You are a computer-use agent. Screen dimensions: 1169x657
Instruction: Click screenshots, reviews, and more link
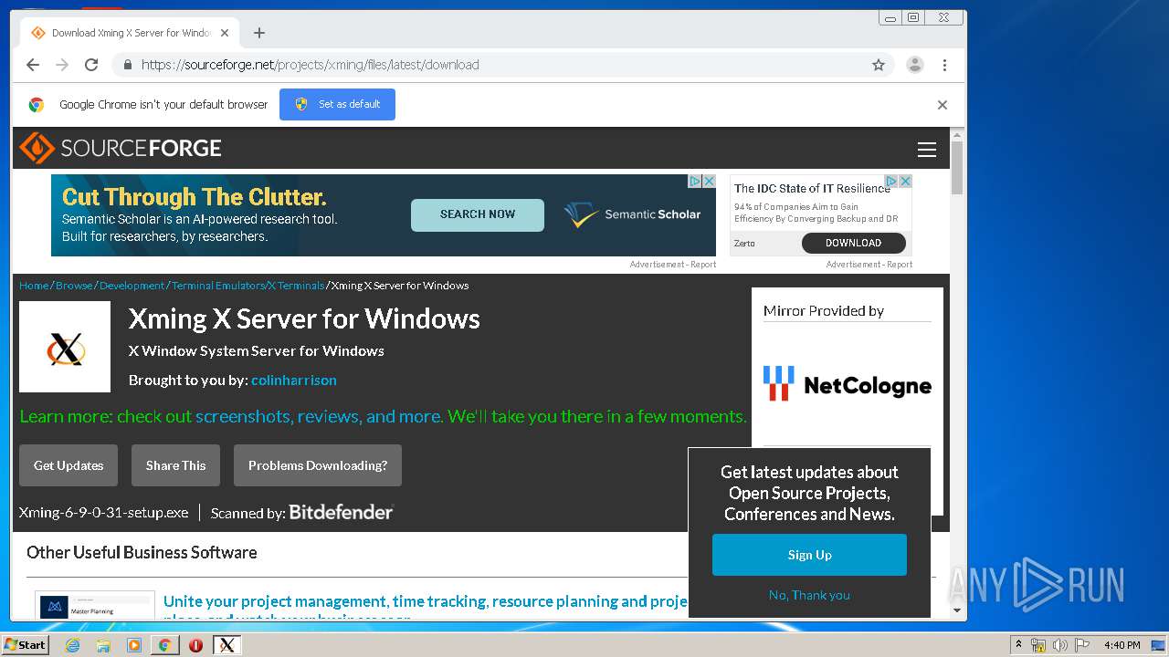(319, 416)
